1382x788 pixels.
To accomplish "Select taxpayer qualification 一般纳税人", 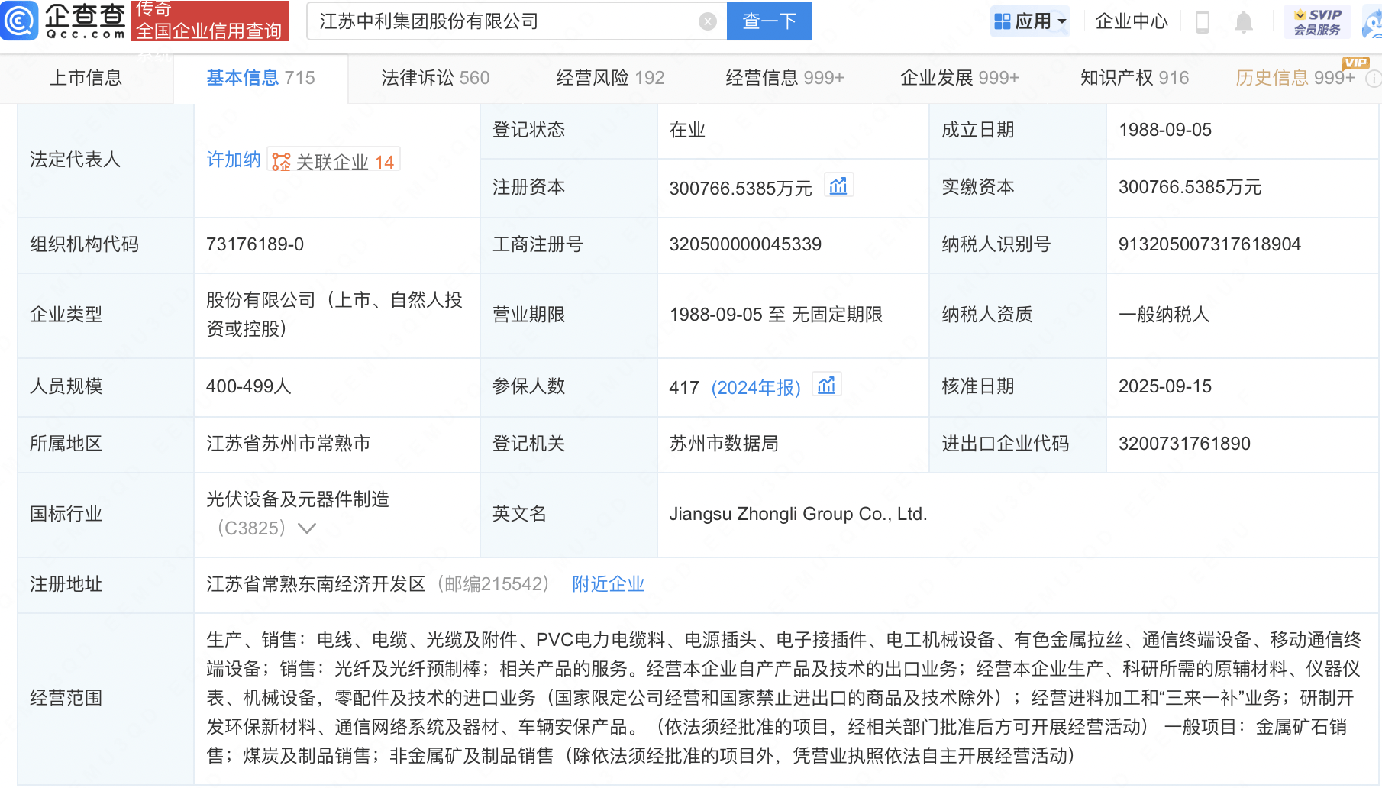I will click(x=1164, y=315).
